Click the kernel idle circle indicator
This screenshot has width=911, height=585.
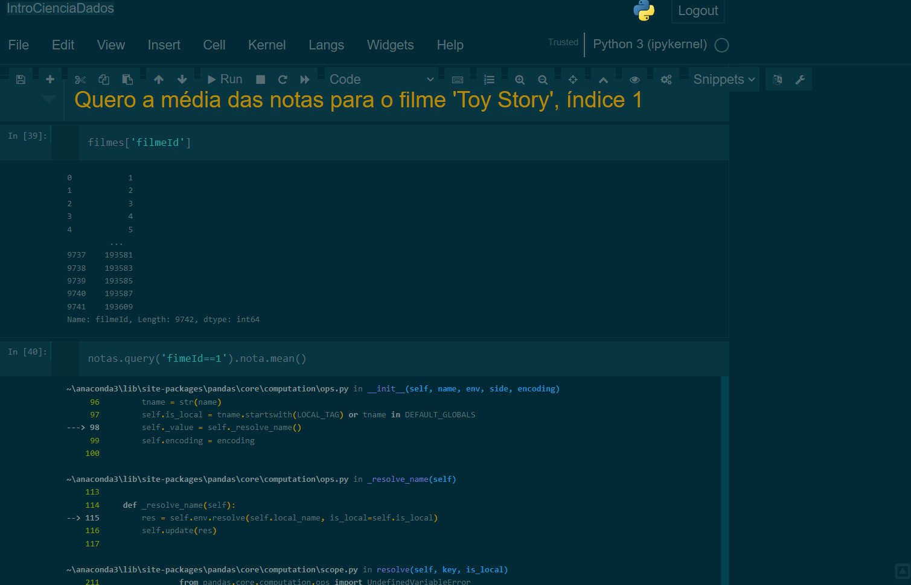coord(721,45)
